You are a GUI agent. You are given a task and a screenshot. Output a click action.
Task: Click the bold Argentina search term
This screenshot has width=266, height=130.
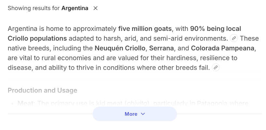coord(75,8)
